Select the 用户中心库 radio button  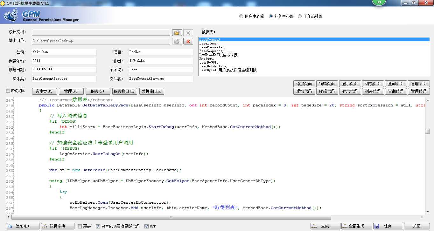coord(241,16)
